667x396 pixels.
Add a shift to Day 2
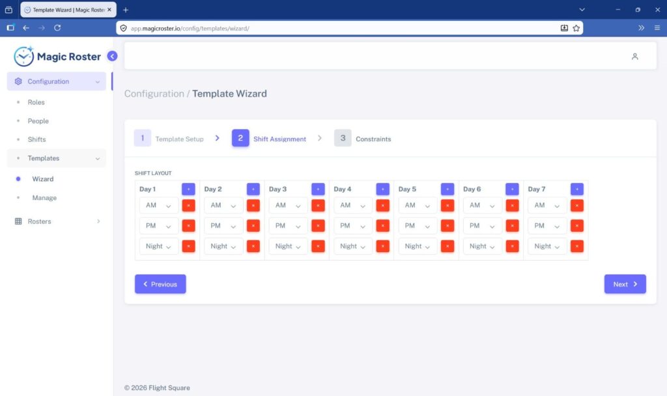pyautogui.click(x=253, y=189)
